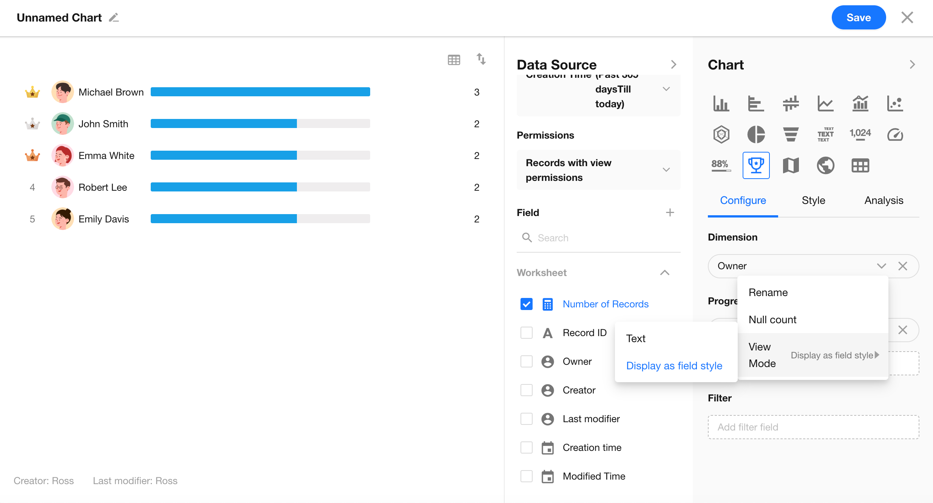Select the funnel chart type icon

[791, 134]
